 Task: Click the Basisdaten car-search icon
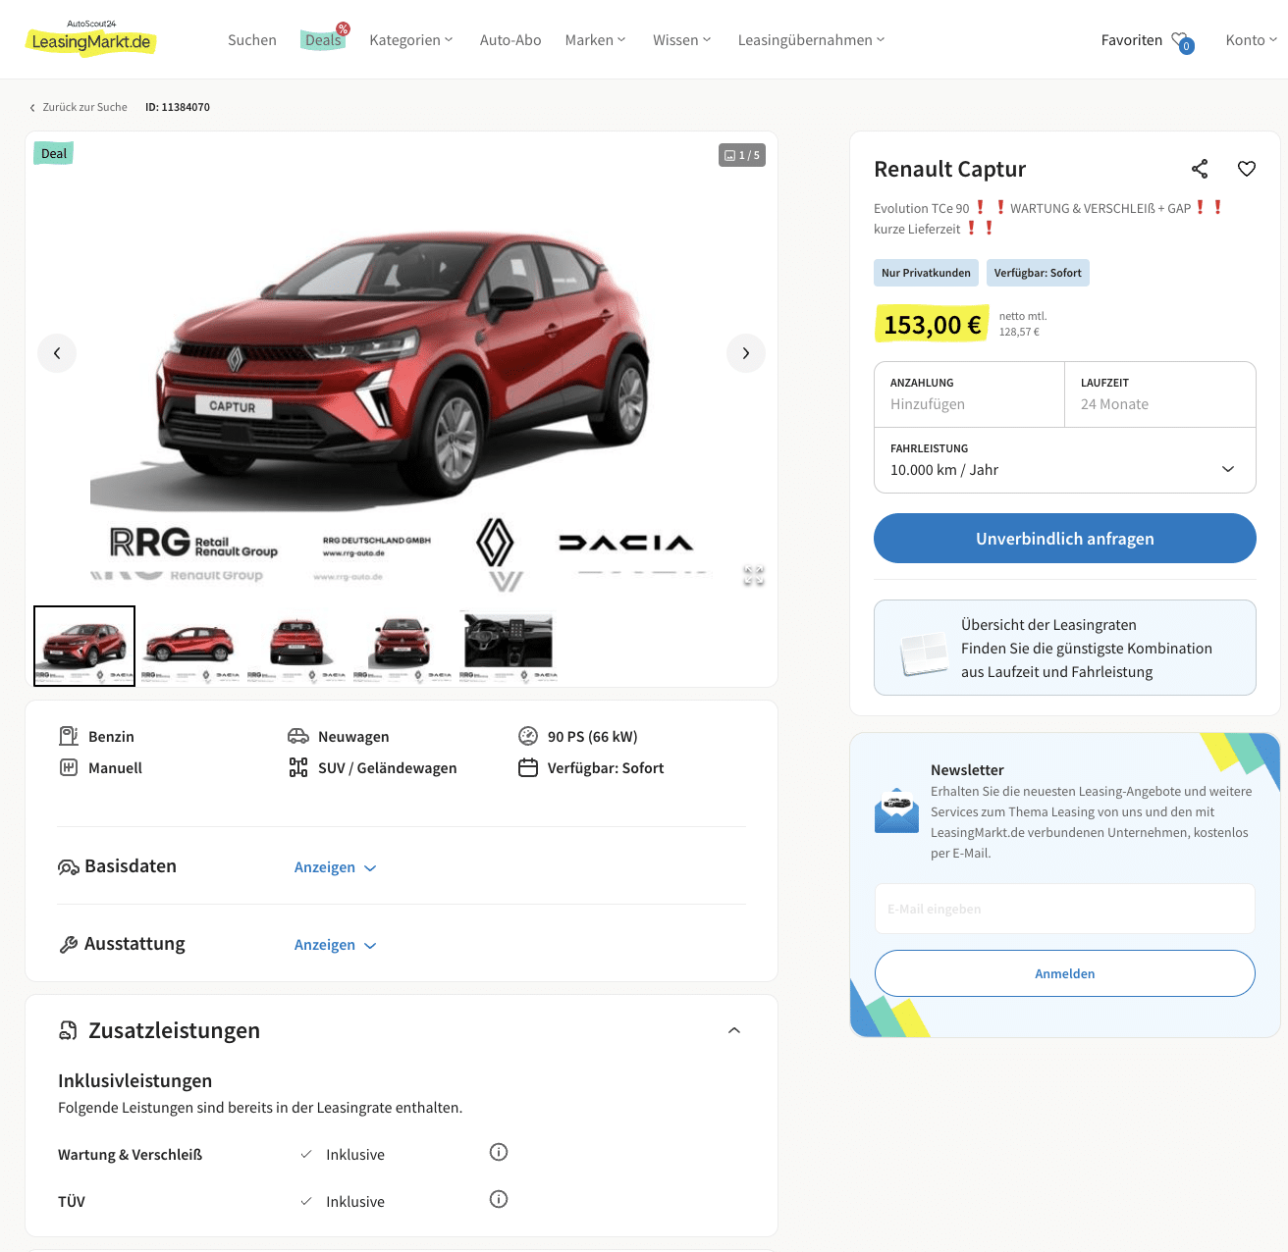(x=69, y=867)
